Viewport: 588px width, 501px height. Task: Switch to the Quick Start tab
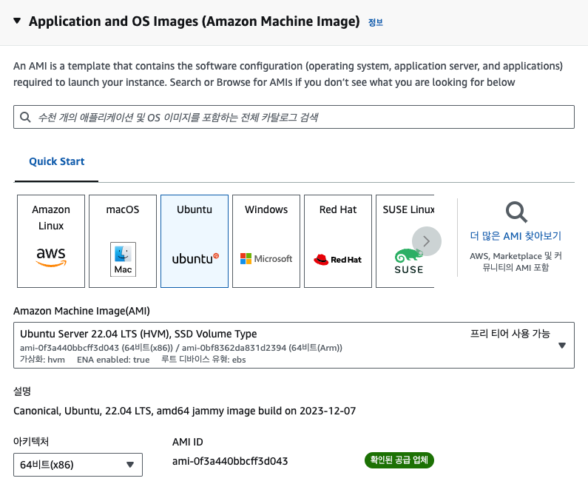[57, 162]
